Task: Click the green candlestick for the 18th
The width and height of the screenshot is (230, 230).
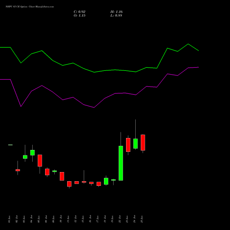Action: (106, 181)
